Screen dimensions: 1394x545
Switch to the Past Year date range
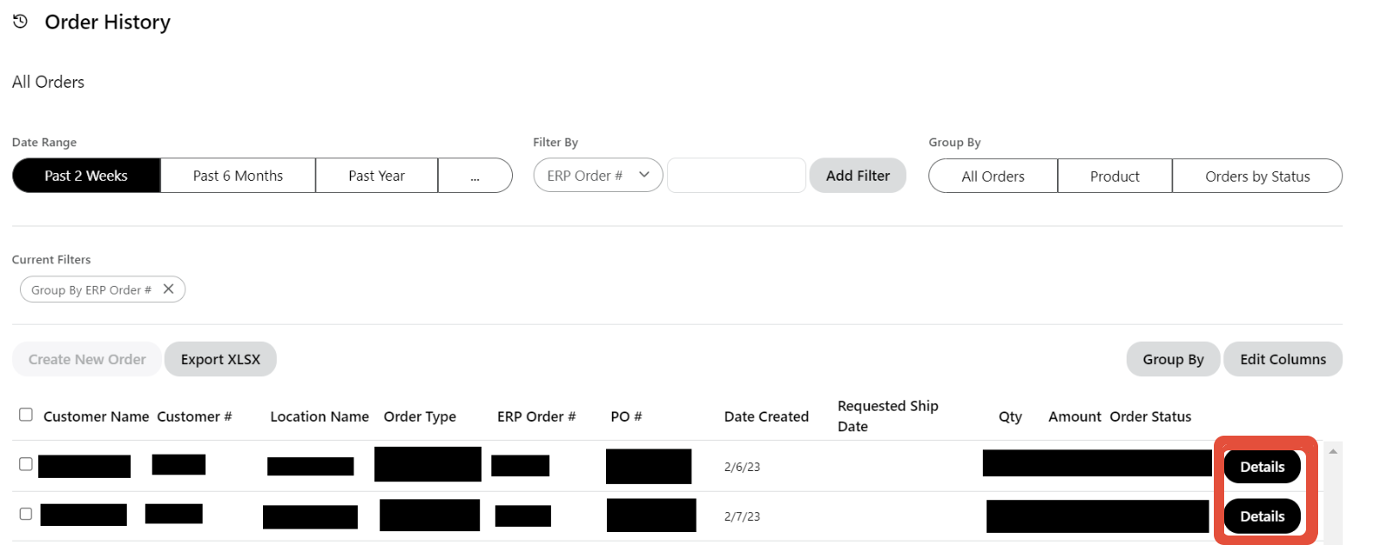[x=377, y=176]
